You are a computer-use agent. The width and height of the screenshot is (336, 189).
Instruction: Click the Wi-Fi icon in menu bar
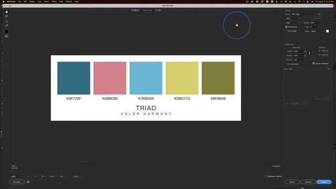(x=299, y=2)
